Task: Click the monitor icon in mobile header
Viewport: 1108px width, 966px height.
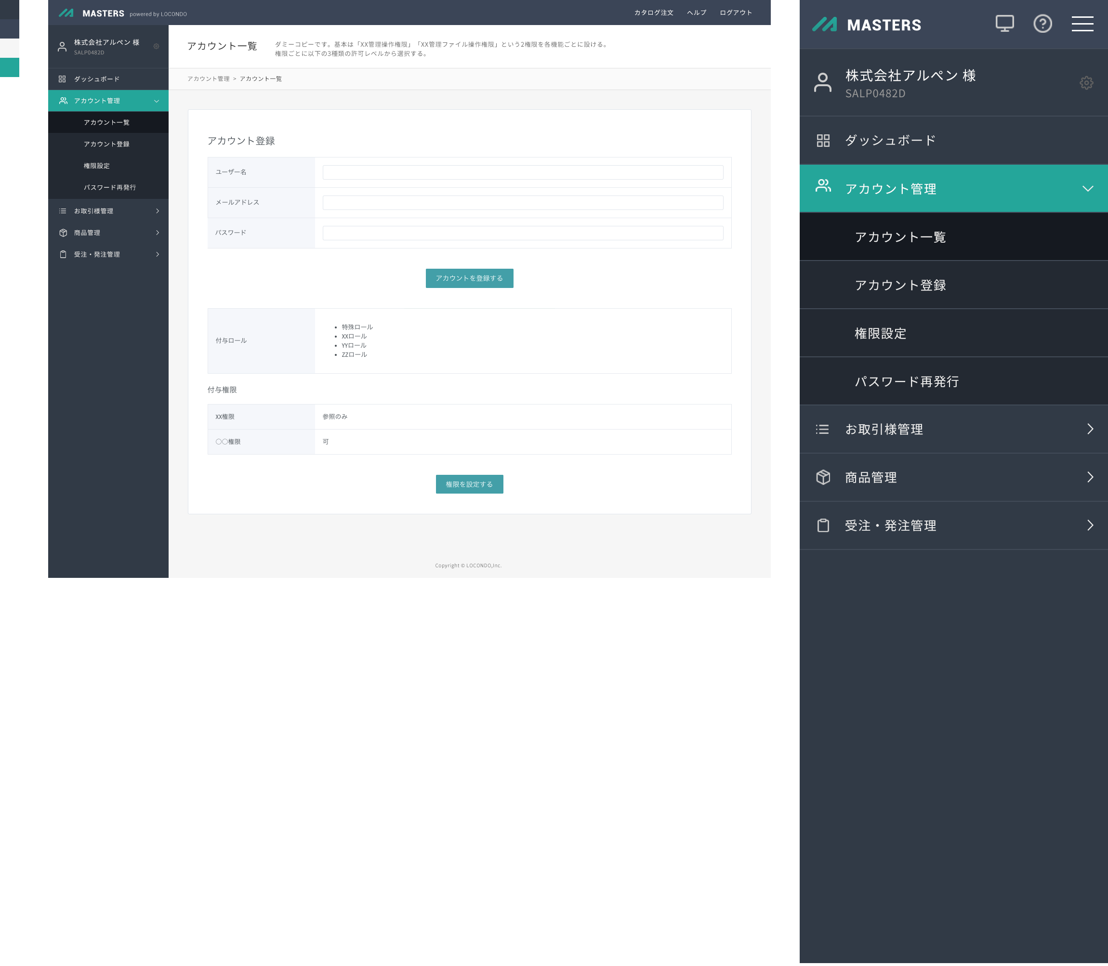Action: coord(1004,24)
